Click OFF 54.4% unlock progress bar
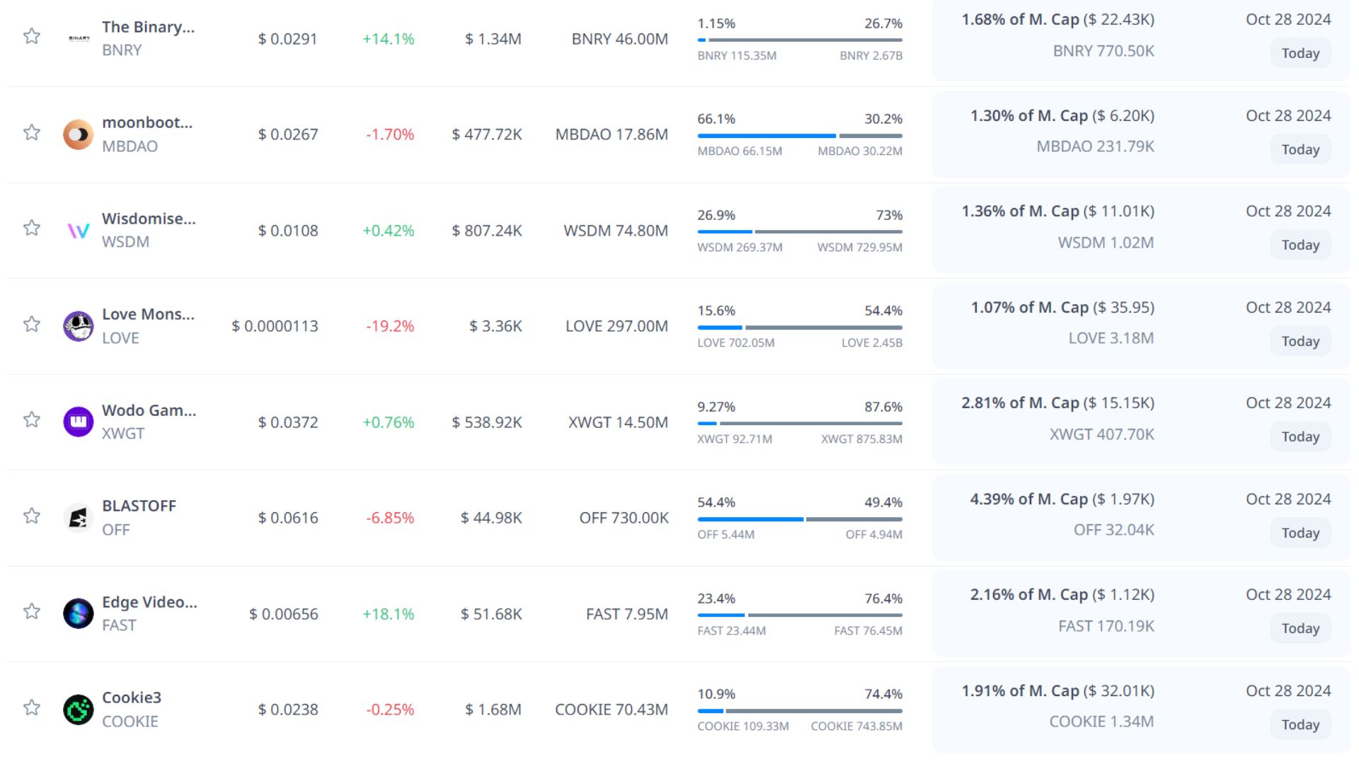Image resolution: width=1359 pixels, height=764 pixels. [750, 519]
